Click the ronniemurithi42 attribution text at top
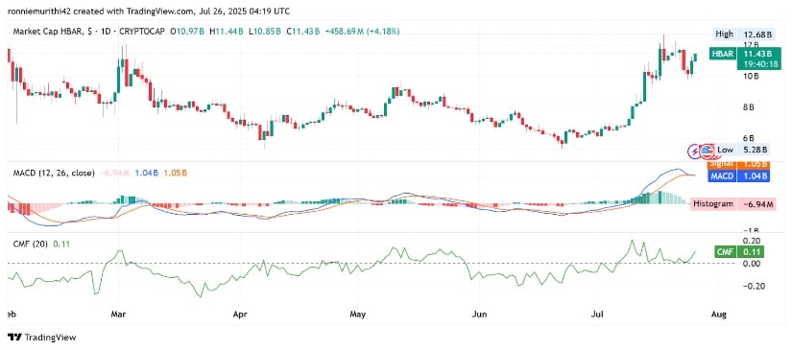Image resolution: width=792 pixels, height=350 pixels. pos(149,11)
